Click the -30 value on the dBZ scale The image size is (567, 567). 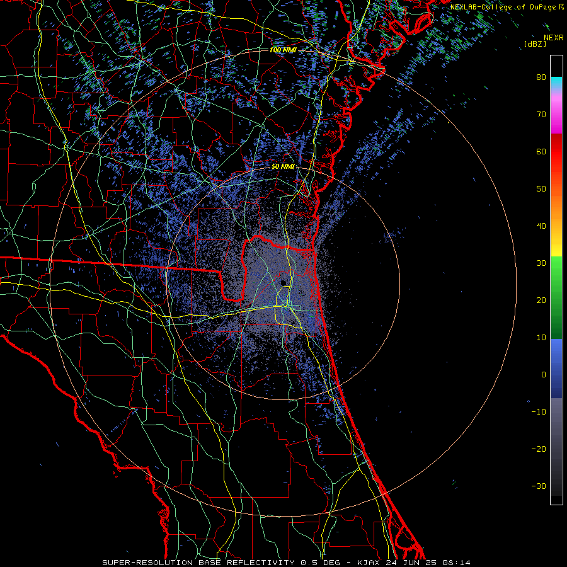click(x=539, y=486)
